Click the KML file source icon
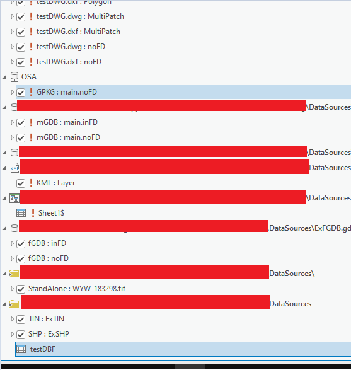Screen dimensions: 351x370 [x=14, y=168]
